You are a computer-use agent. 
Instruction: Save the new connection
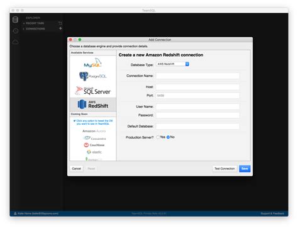(x=245, y=169)
